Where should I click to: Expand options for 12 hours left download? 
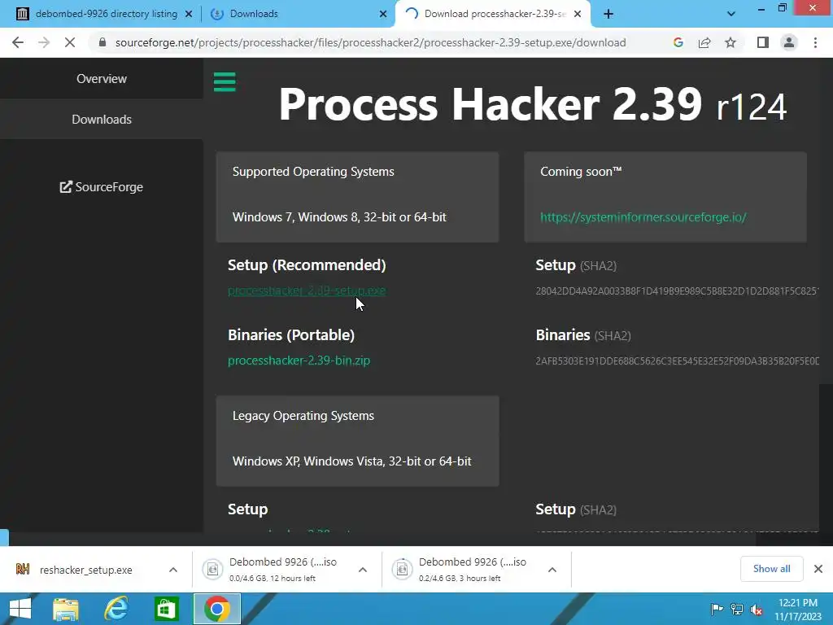363,570
